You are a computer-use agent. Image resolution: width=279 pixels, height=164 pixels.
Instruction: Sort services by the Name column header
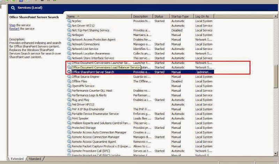pyautogui.click(x=99, y=16)
